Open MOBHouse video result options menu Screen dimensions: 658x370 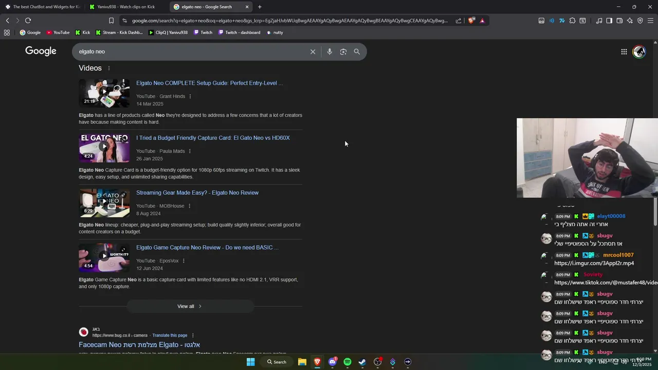(189, 206)
